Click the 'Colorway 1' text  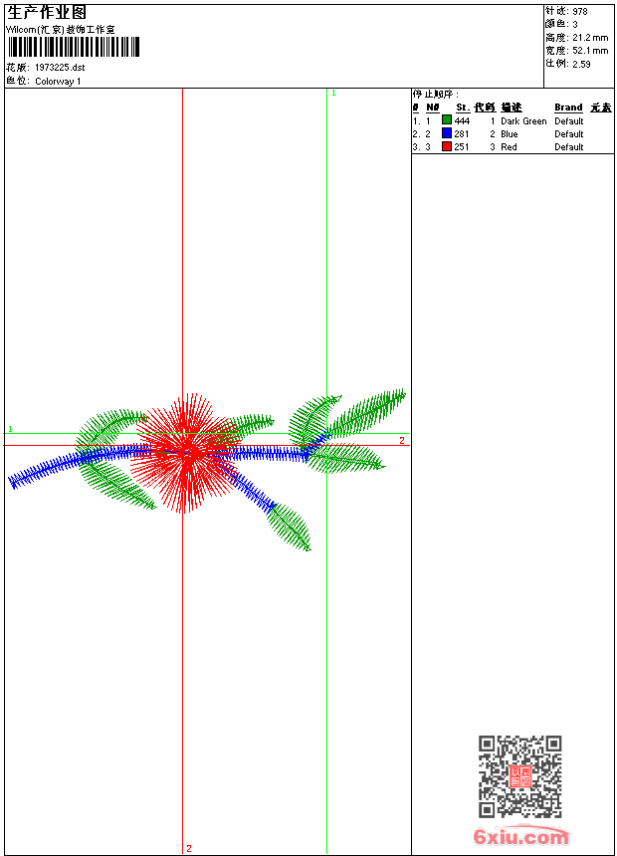click(58, 82)
